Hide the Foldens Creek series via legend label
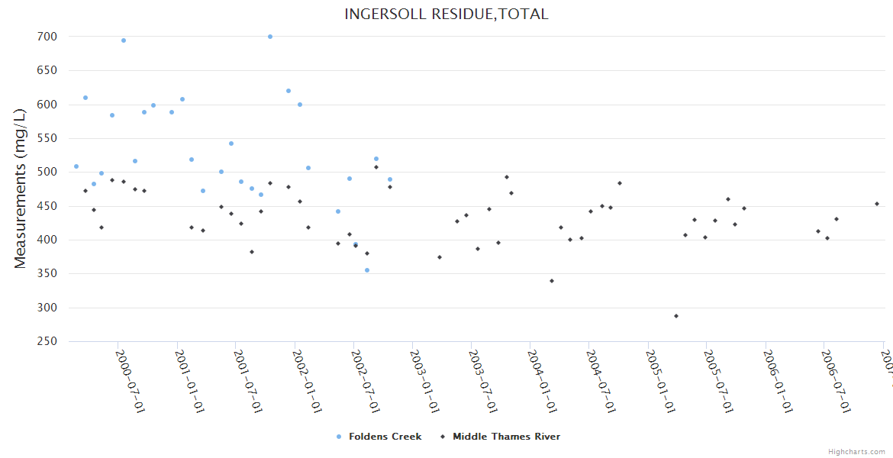Viewport: 893px width, 458px height. [x=385, y=437]
